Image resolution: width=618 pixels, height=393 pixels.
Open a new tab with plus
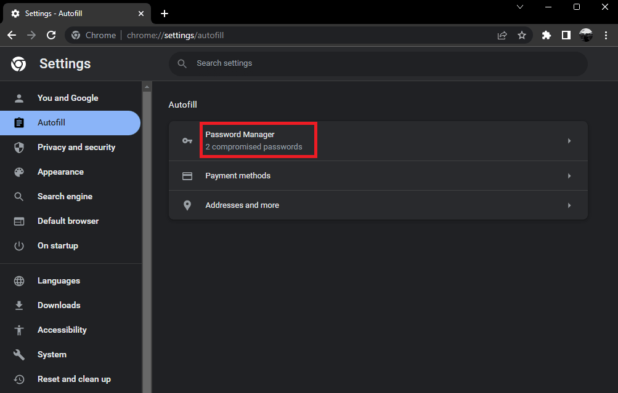point(165,14)
